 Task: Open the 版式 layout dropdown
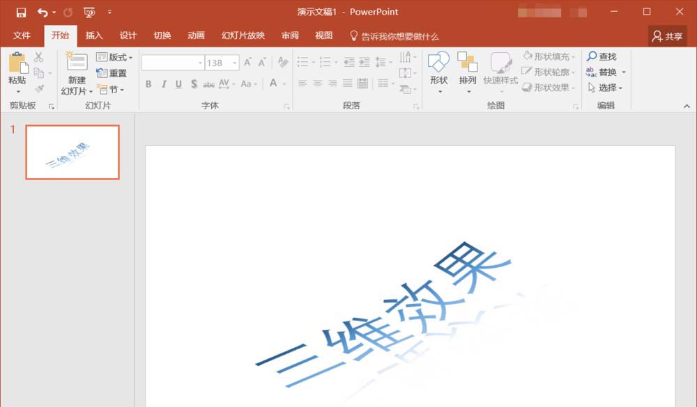pos(115,57)
